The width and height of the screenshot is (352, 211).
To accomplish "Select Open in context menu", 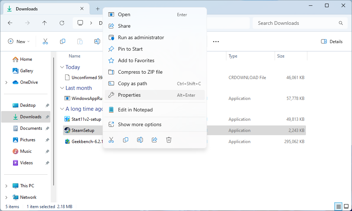I will point(155,15).
